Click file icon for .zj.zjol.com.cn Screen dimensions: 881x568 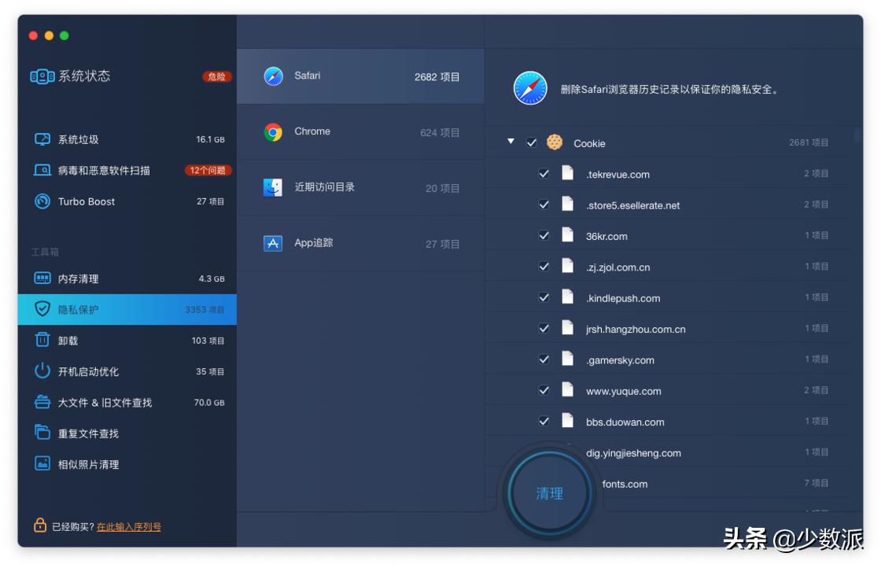point(568,266)
